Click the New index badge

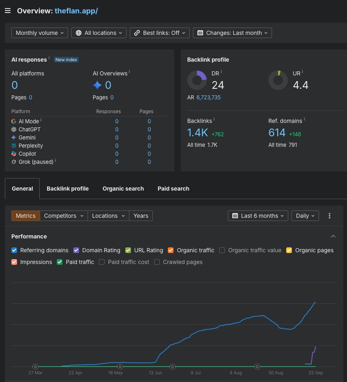pyautogui.click(x=66, y=60)
